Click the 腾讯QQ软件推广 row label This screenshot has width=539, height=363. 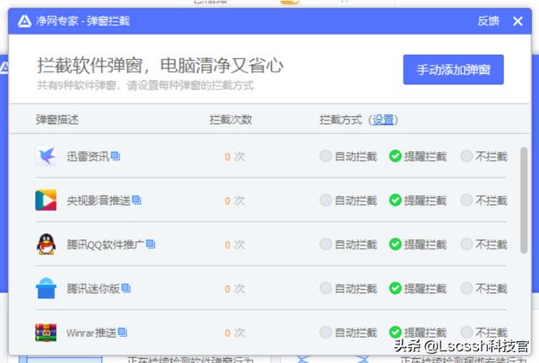tap(105, 244)
